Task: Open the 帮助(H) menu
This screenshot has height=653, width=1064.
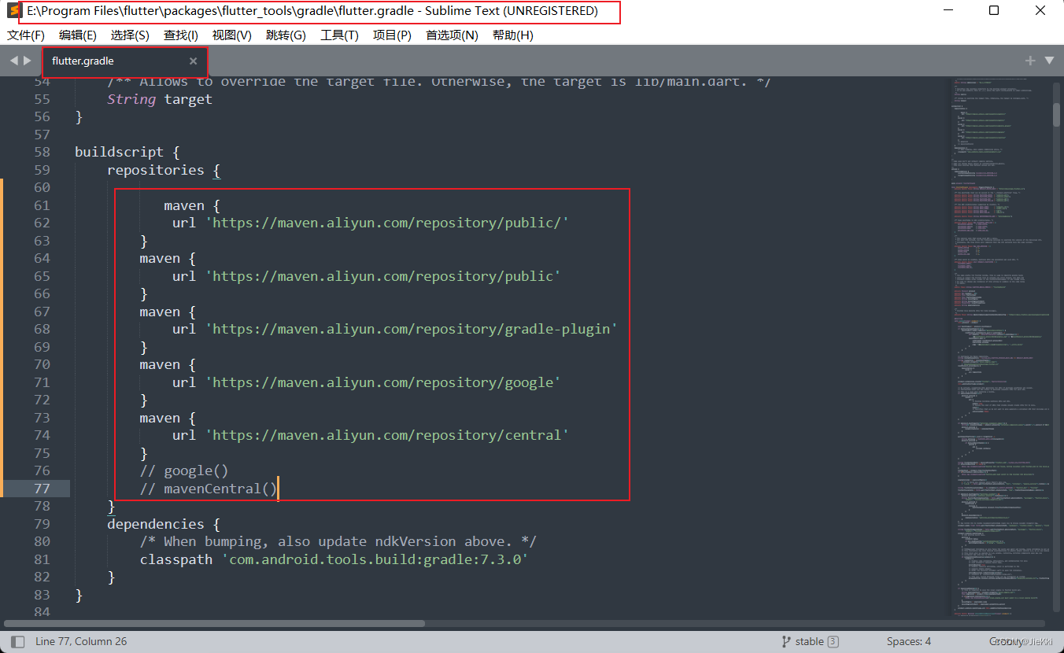Action: [x=513, y=35]
